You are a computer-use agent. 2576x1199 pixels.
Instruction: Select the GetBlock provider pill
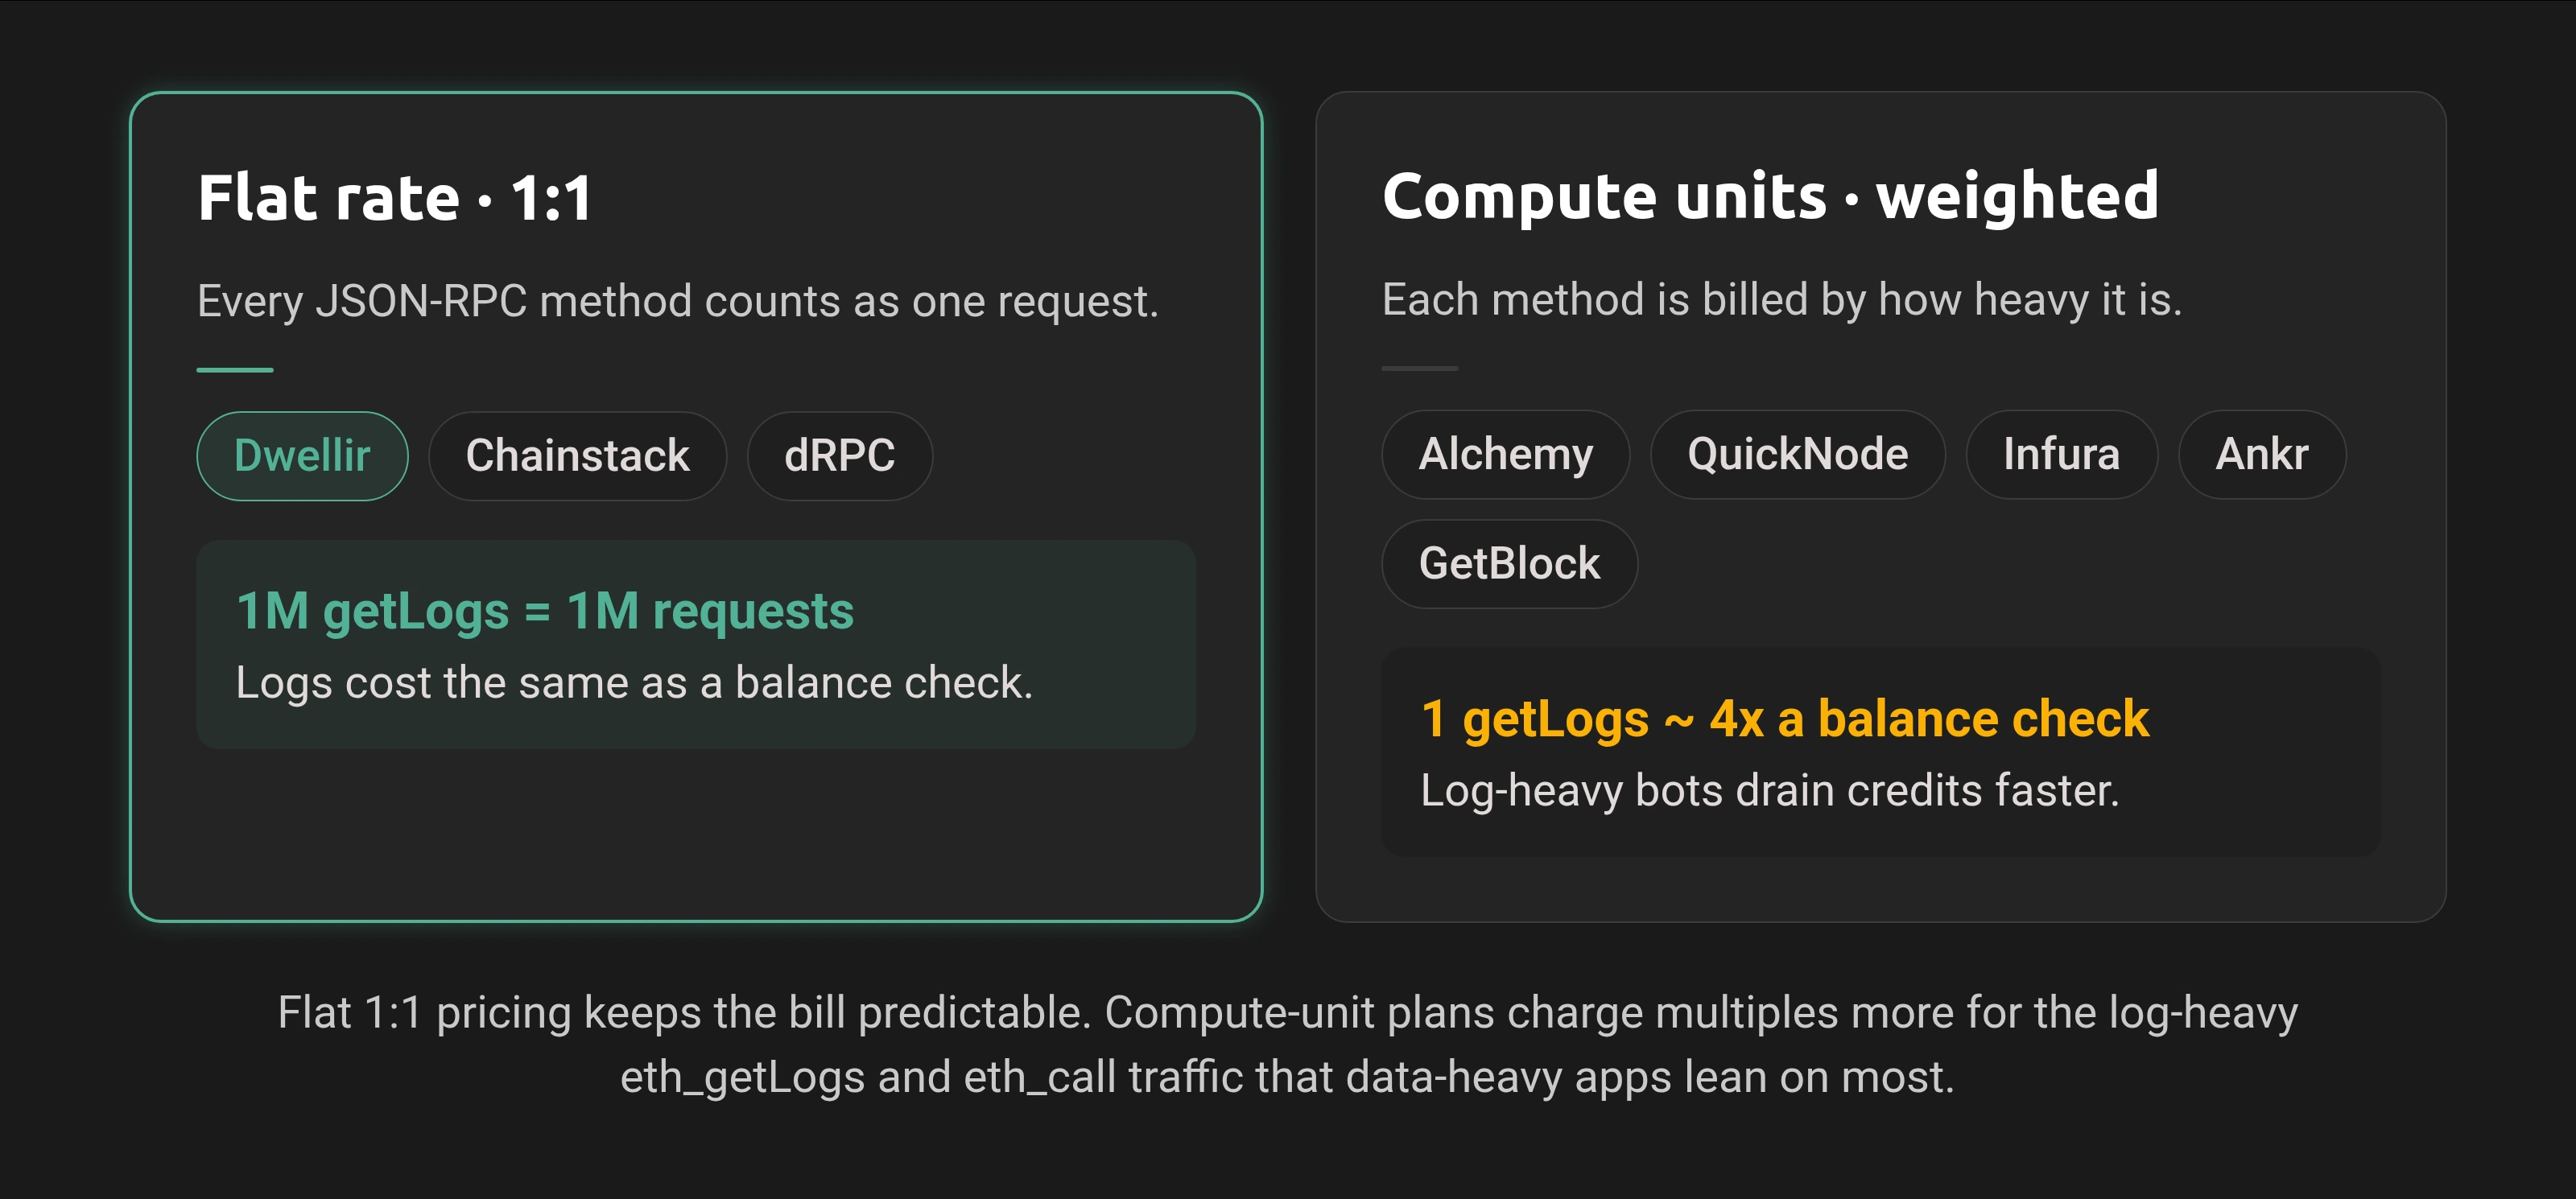tap(1509, 564)
